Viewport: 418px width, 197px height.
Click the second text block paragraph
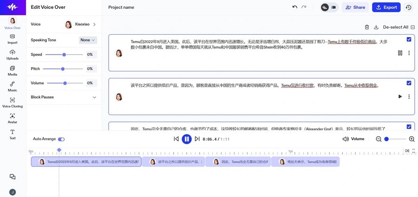[x=255, y=85]
